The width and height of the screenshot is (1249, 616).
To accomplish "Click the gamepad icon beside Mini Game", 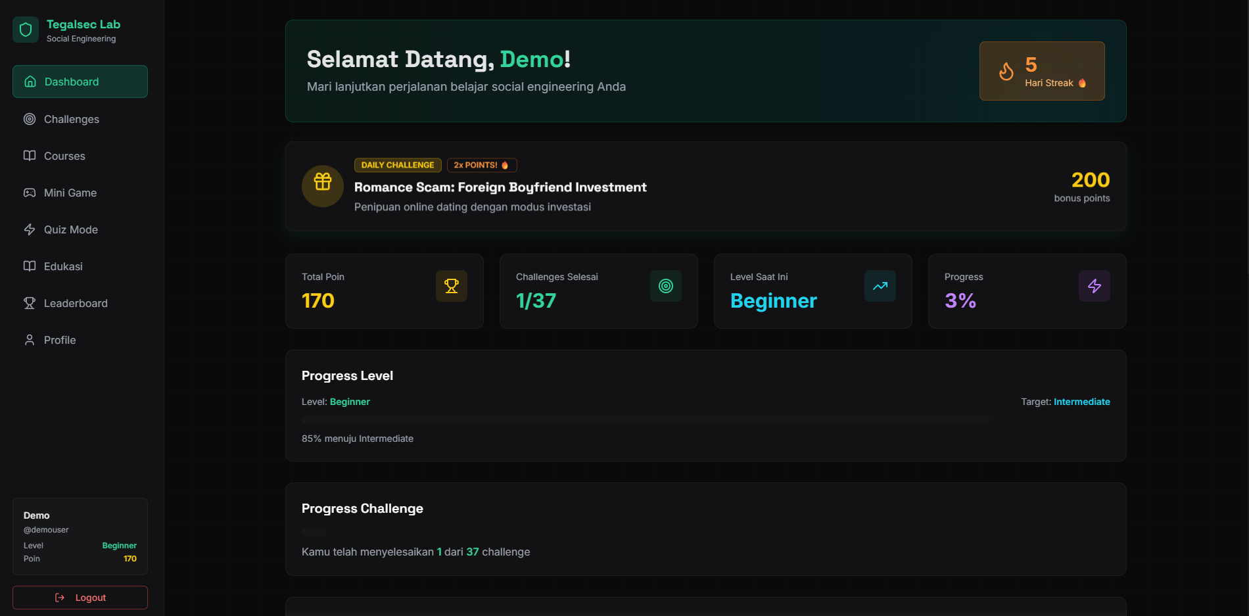I will click(x=30, y=193).
